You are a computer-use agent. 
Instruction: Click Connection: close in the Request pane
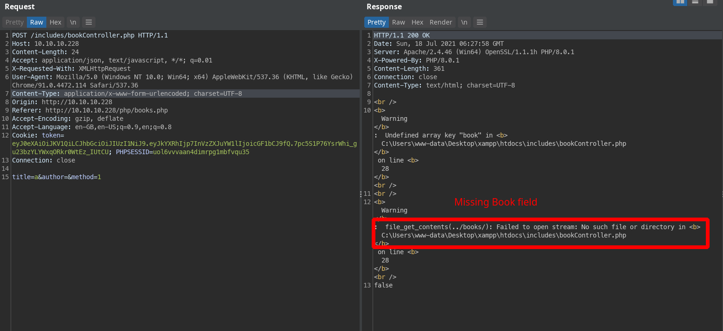coord(44,160)
